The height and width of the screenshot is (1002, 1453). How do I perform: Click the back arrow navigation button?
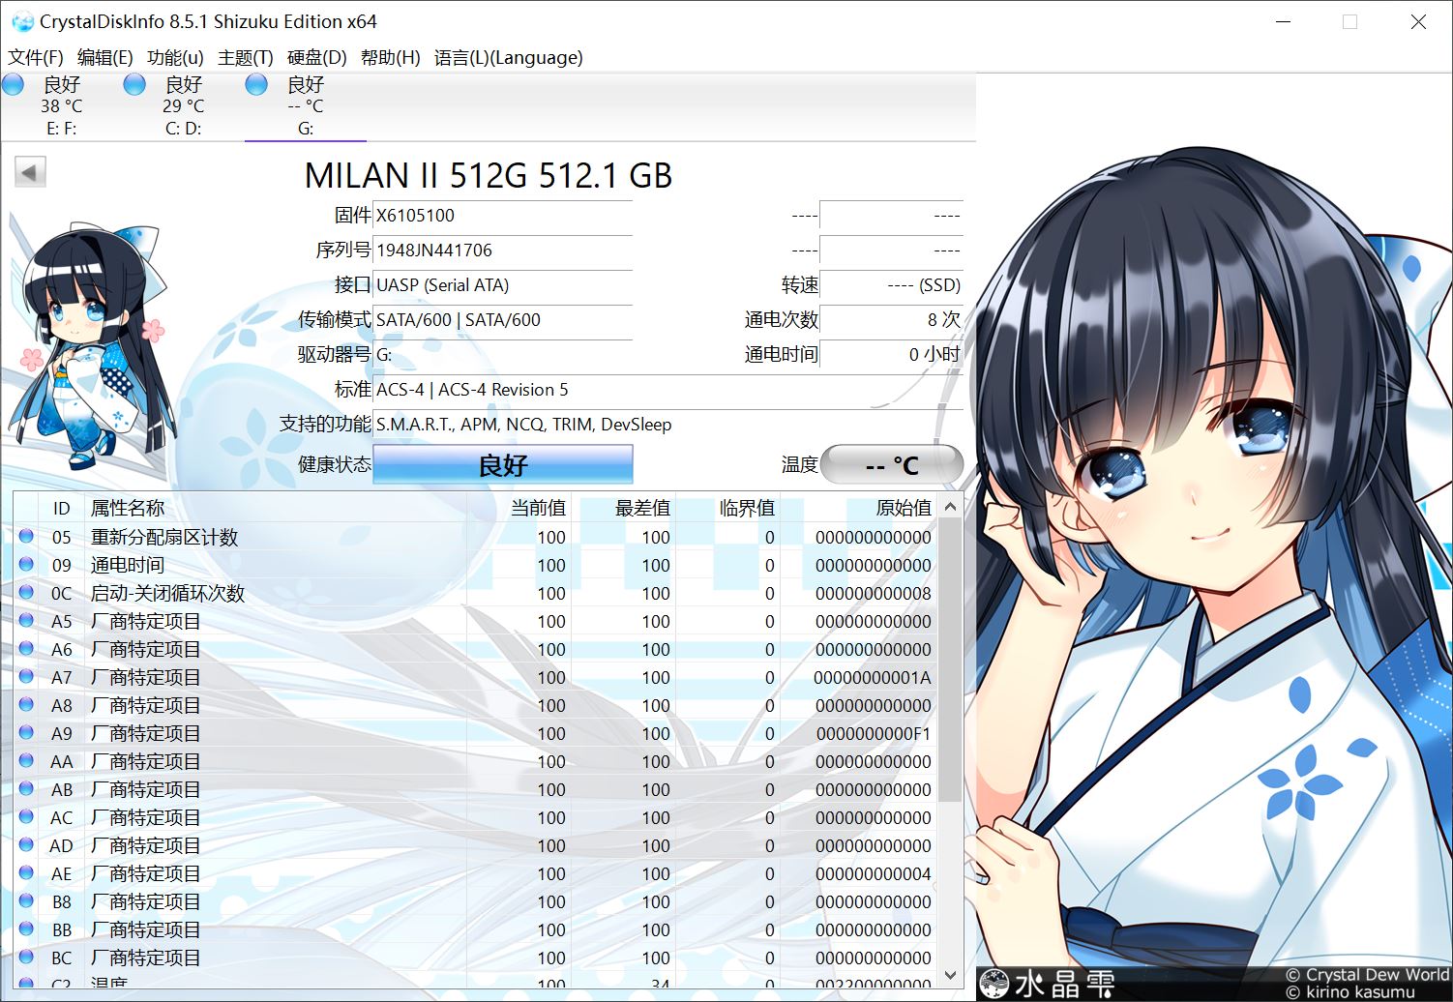[x=28, y=171]
